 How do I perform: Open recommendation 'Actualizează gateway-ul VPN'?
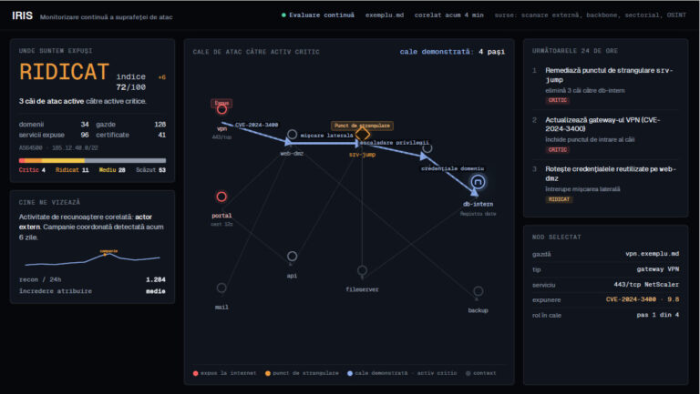pyautogui.click(x=605, y=135)
